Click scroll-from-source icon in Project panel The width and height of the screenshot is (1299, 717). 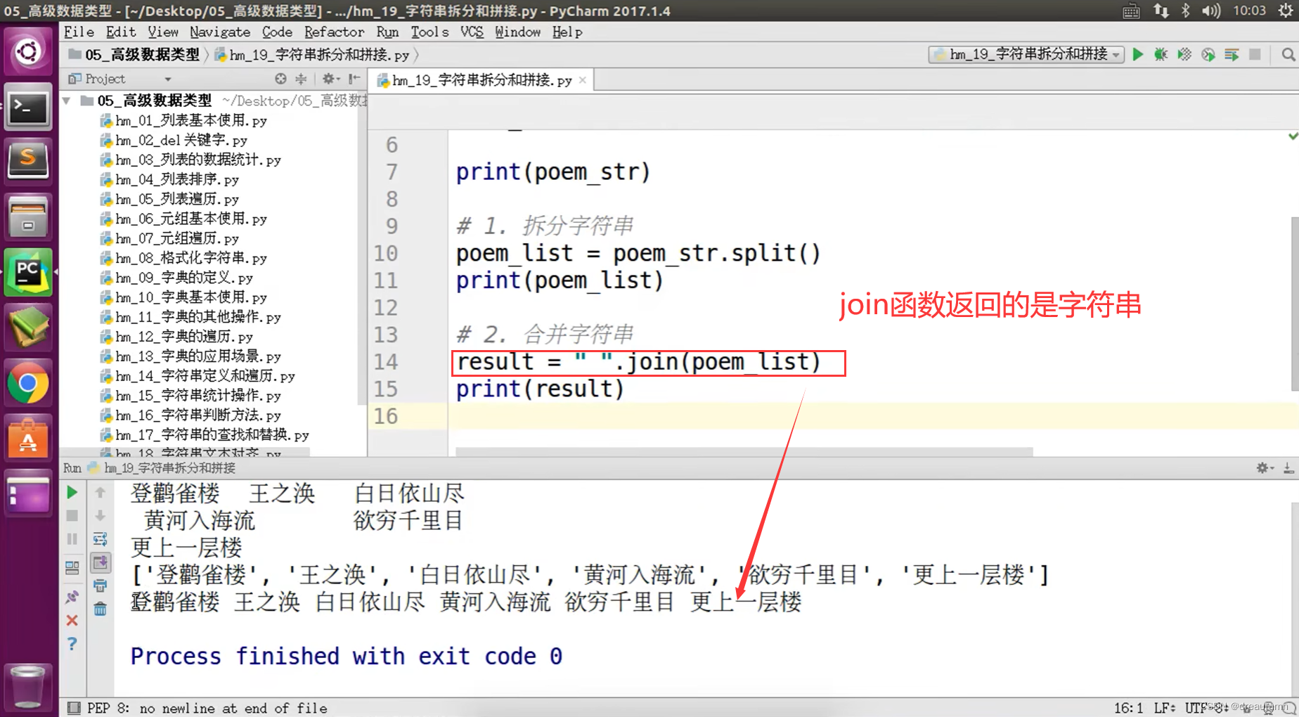[280, 79]
